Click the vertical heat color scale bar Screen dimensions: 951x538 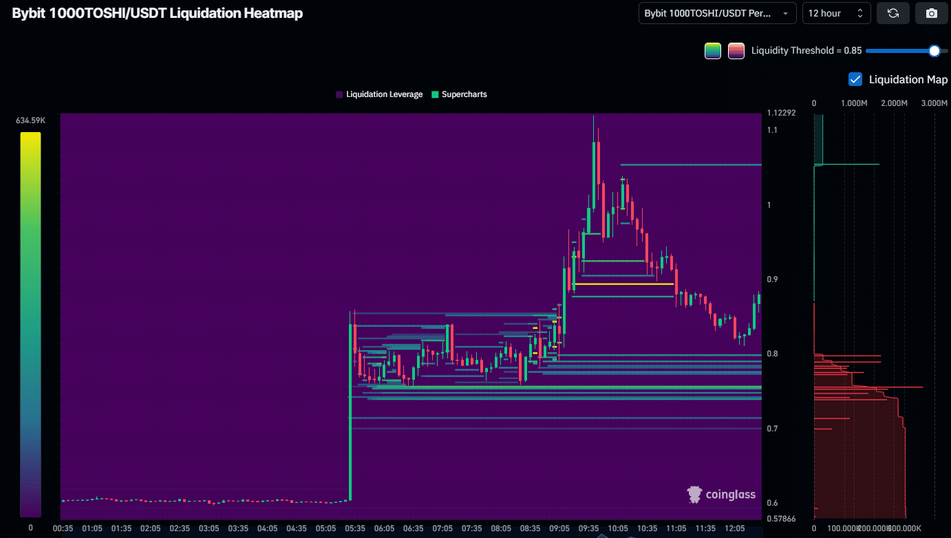(x=30, y=325)
